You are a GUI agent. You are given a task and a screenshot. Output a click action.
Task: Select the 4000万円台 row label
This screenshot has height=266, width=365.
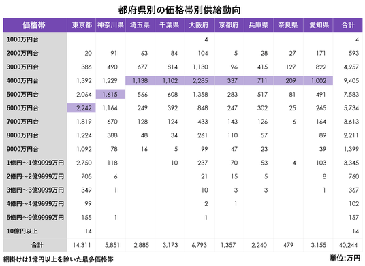point(22,81)
